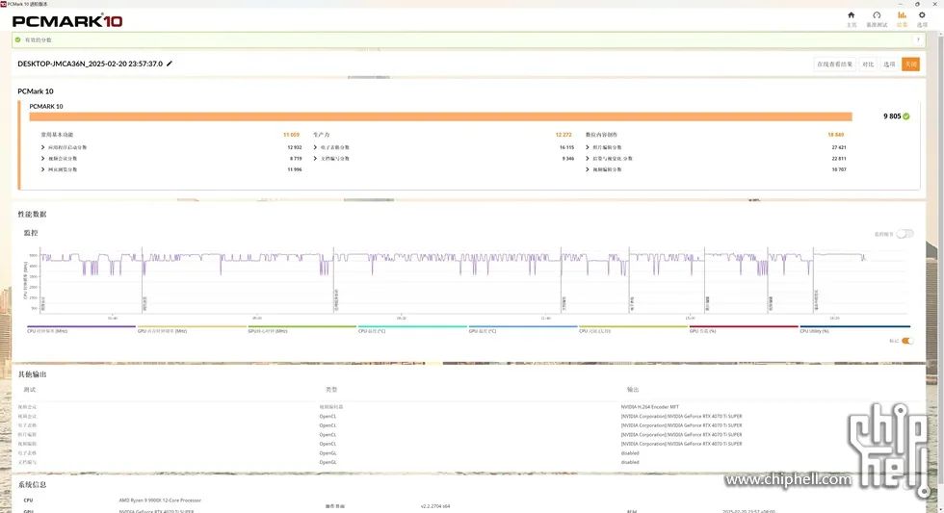Click the Options button beside Compare
The height and width of the screenshot is (513, 944).
tap(888, 64)
